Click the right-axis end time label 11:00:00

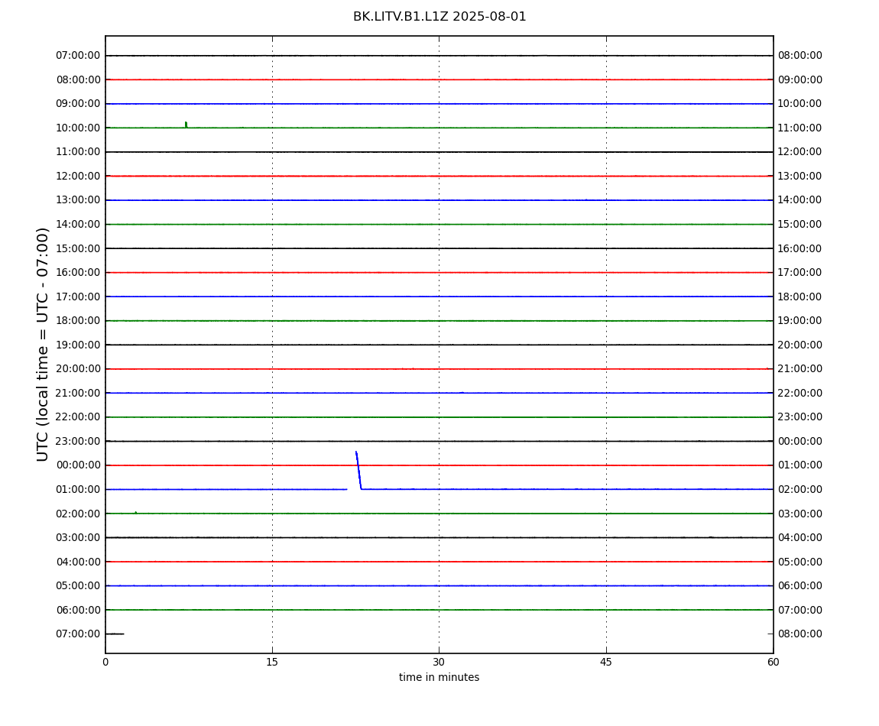[x=800, y=128]
